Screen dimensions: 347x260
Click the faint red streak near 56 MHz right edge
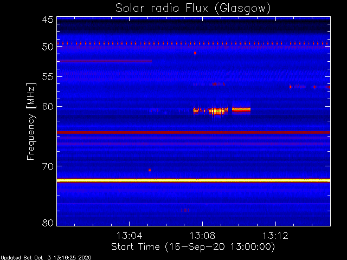[x=310, y=87]
